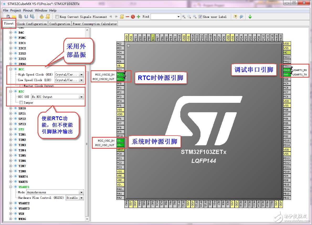Click the Generate Code gear icon
This screenshot has width=312, height=225.
click(41, 17)
